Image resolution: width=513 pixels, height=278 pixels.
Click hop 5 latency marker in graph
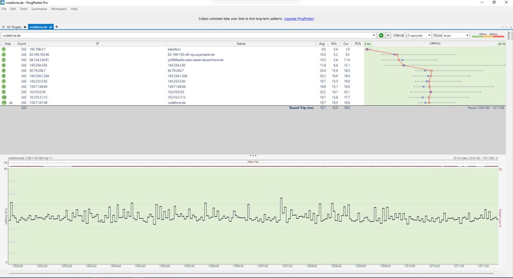(432, 70)
